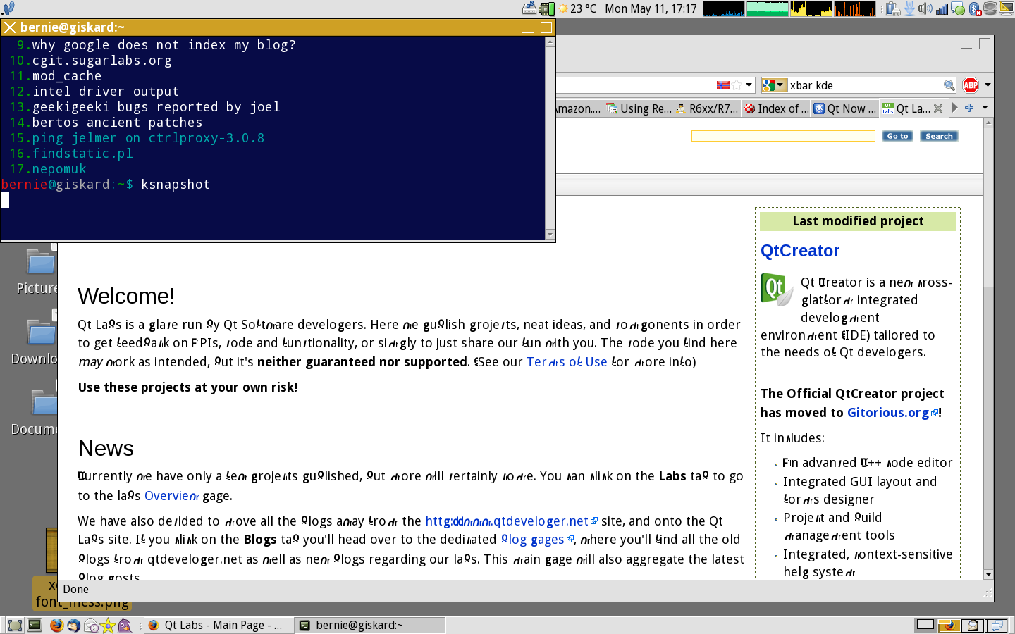This screenshot has height=634, width=1015.
Task: Open a new tab with the plus icon
Action: [x=969, y=108]
